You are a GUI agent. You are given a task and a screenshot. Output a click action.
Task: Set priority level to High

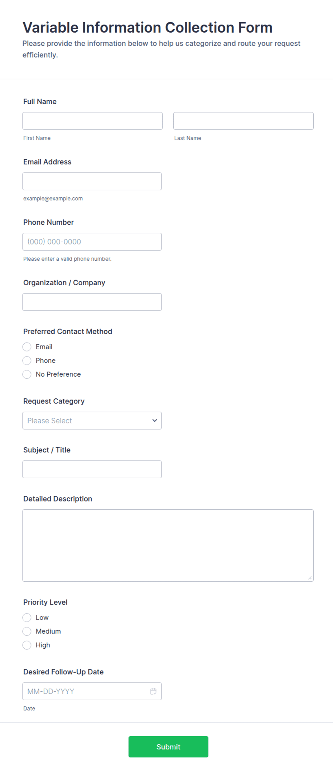(x=27, y=645)
